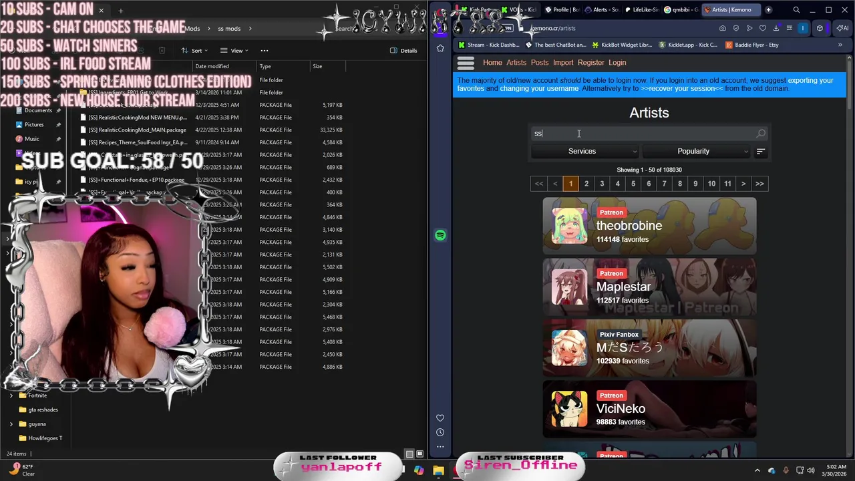Click the browser tab search magnifier
855x481 pixels.
click(x=796, y=10)
